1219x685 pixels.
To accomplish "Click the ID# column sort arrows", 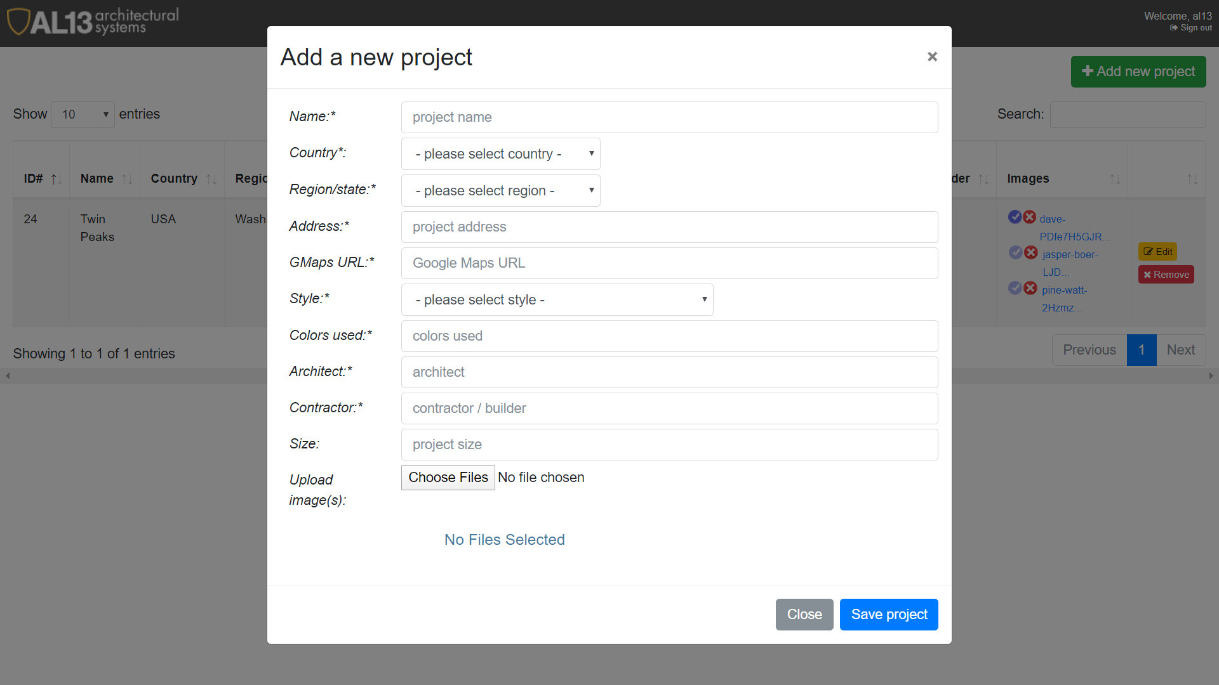I will (x=57, y=179).
